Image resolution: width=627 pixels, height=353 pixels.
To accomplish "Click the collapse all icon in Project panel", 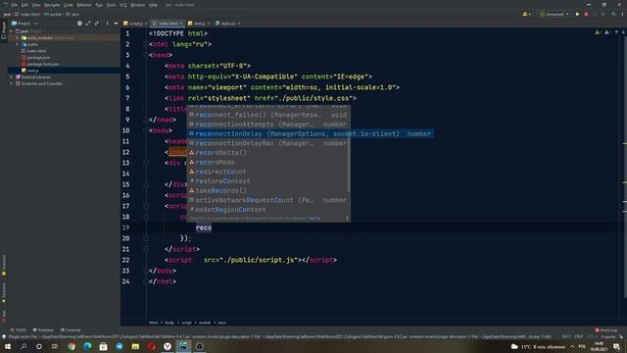I will (x=97, y=24).
